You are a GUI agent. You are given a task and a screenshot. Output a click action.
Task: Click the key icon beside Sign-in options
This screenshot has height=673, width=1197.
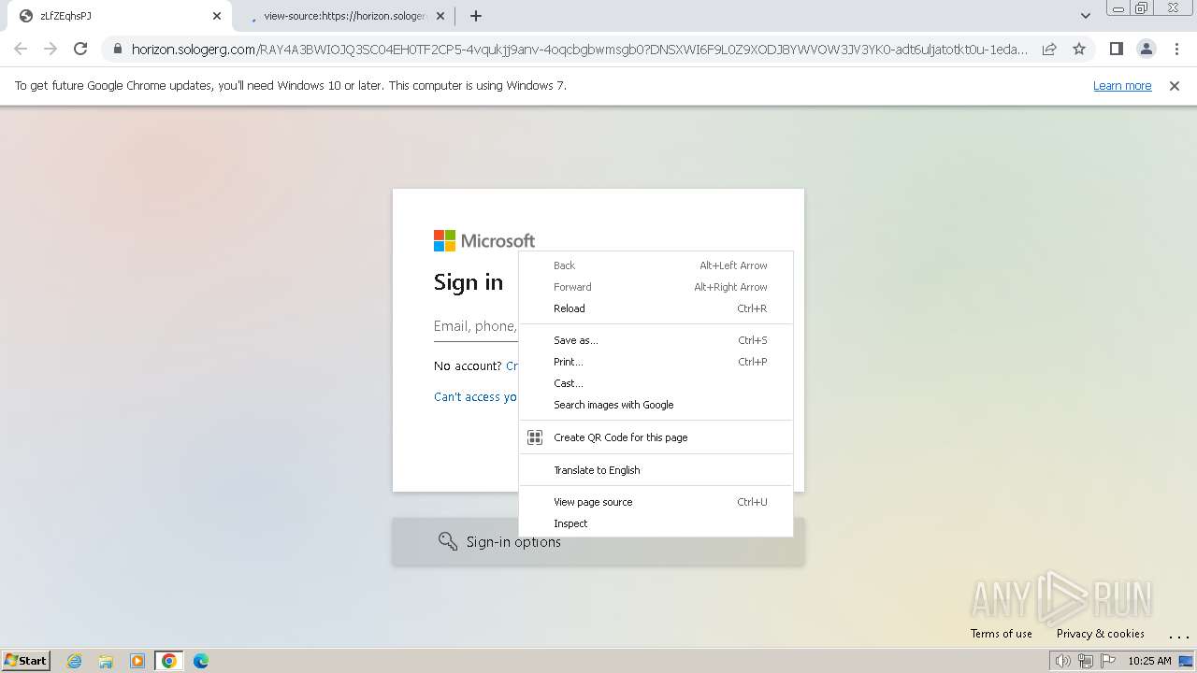[x=447, y=541]
